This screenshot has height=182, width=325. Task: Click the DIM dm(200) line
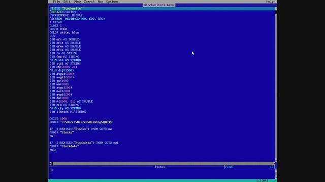click(59, 98)
